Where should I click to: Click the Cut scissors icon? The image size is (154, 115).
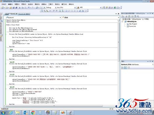(x=20, y=8)
